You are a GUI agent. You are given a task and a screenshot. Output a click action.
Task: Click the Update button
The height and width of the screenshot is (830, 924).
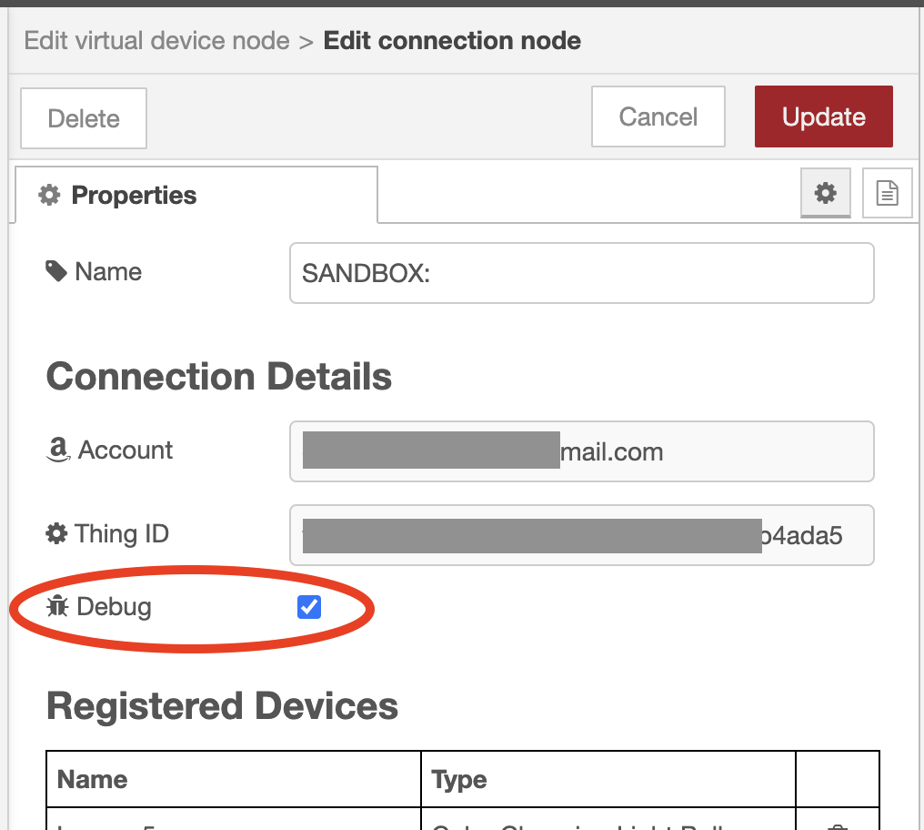(x=823, y=116)
